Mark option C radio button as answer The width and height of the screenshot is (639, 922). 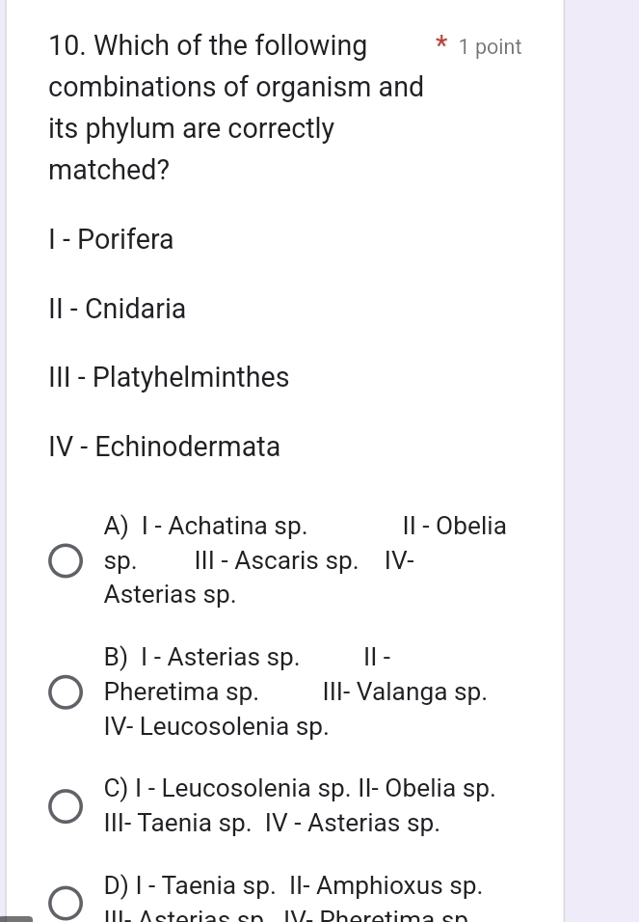point(66,806)
